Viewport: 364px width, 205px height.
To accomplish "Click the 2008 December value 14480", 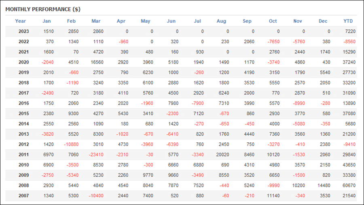I will pyautogui.click(x=324, y=186).
